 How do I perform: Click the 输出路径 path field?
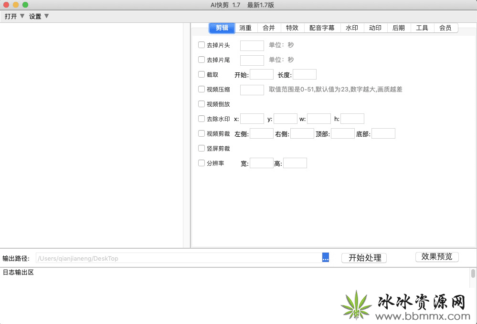[179, 258]
